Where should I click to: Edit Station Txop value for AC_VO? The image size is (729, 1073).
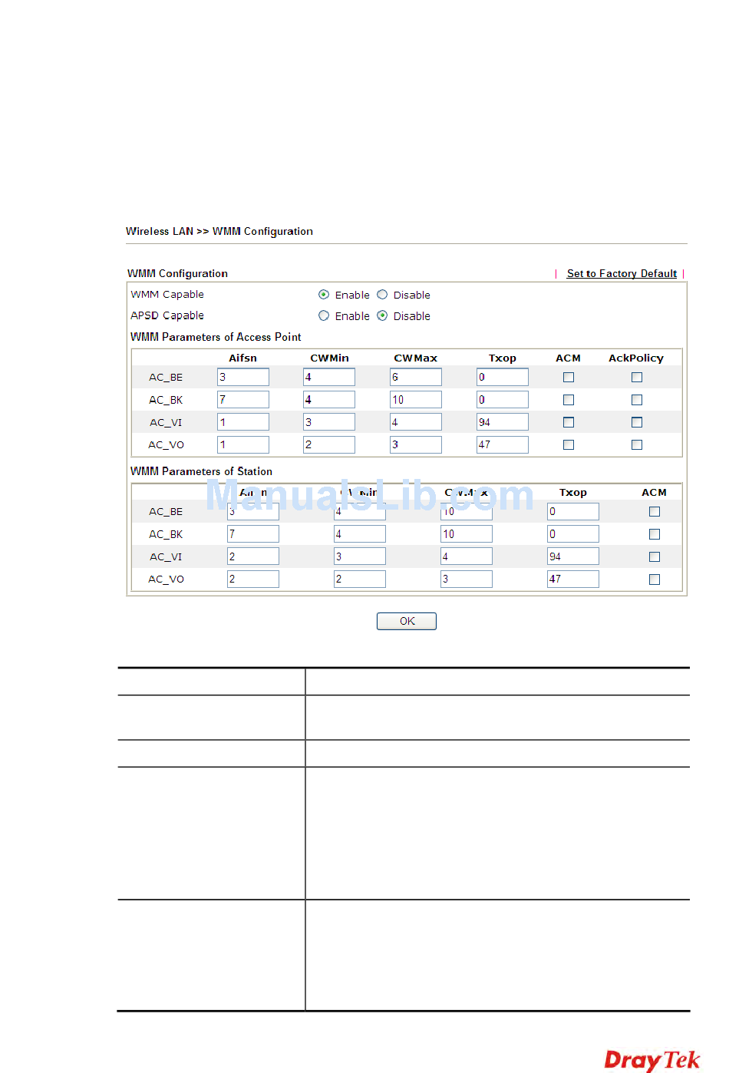573,579
